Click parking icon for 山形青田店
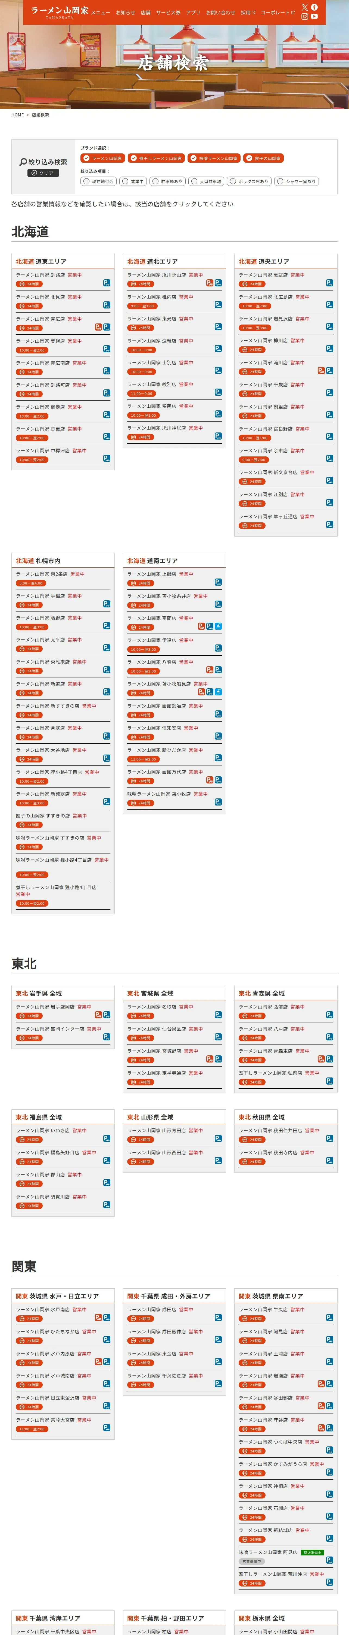Image resolution: width=349 pixels, height=1635 pixels. pos(218,1139)
